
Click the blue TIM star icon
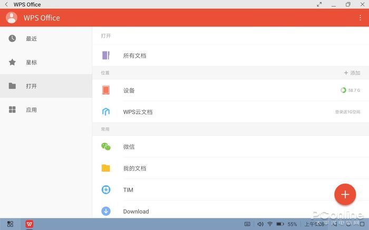tap(106, 190)
